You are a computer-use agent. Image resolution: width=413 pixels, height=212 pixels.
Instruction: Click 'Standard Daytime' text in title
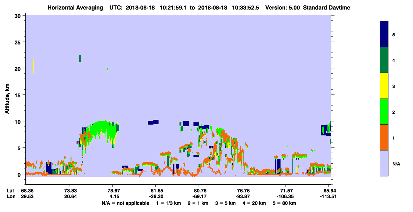click(327, 7)
